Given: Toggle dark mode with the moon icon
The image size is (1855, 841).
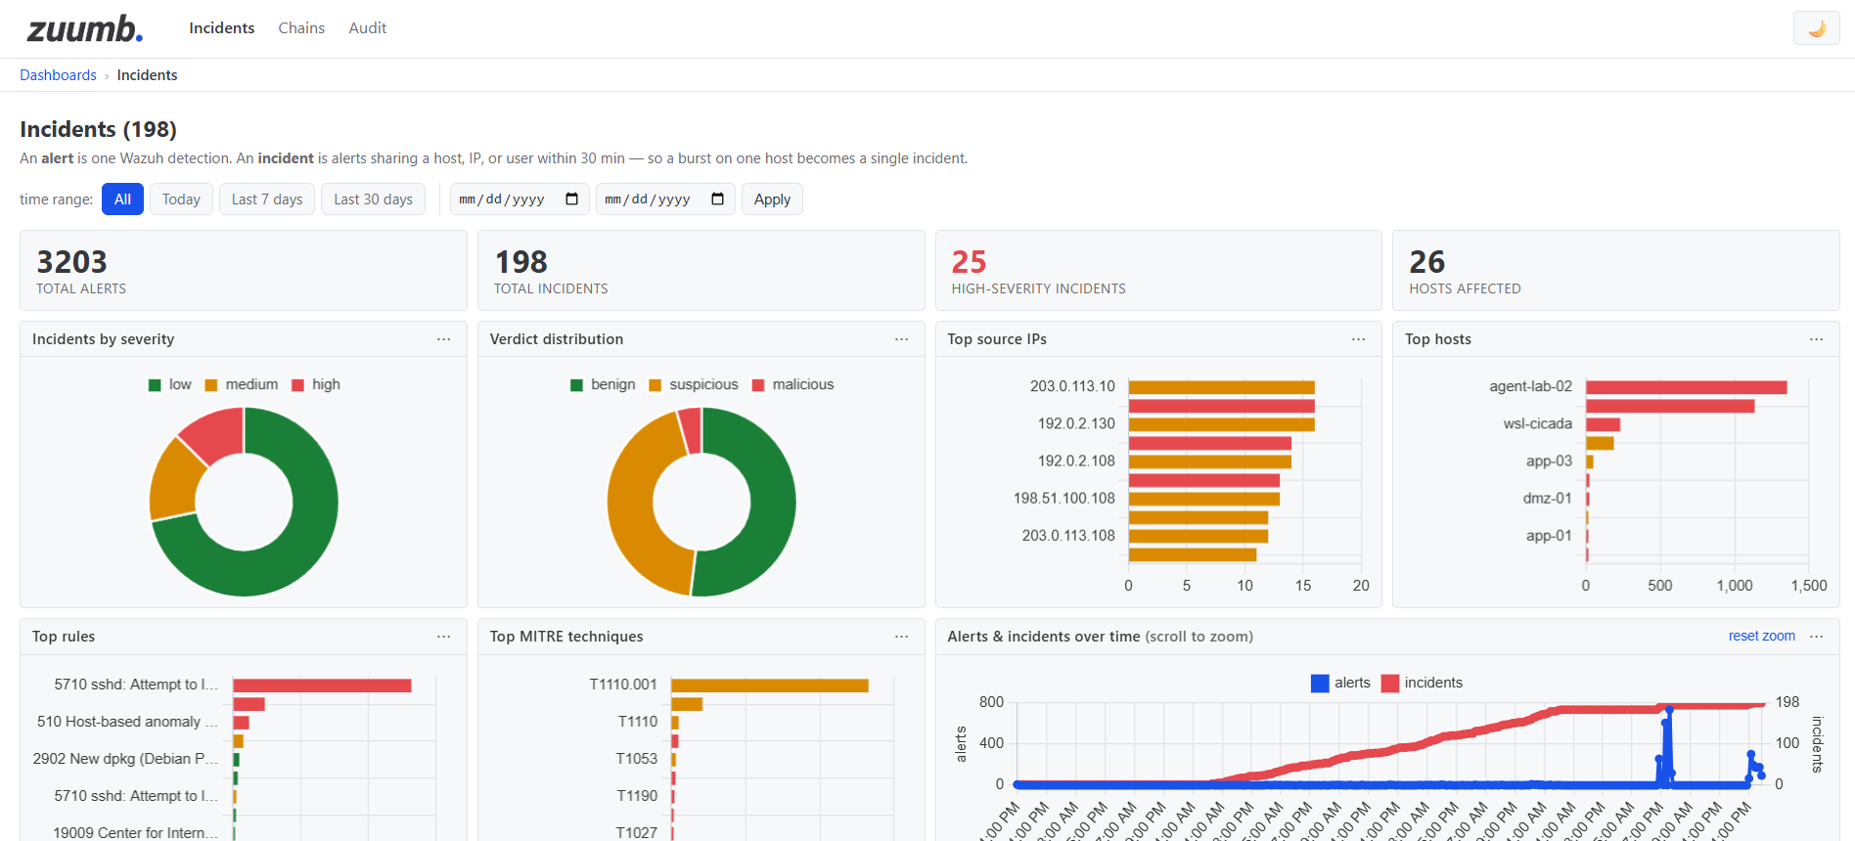Looking at the screenshot, I should click(x=1816, y=28).
